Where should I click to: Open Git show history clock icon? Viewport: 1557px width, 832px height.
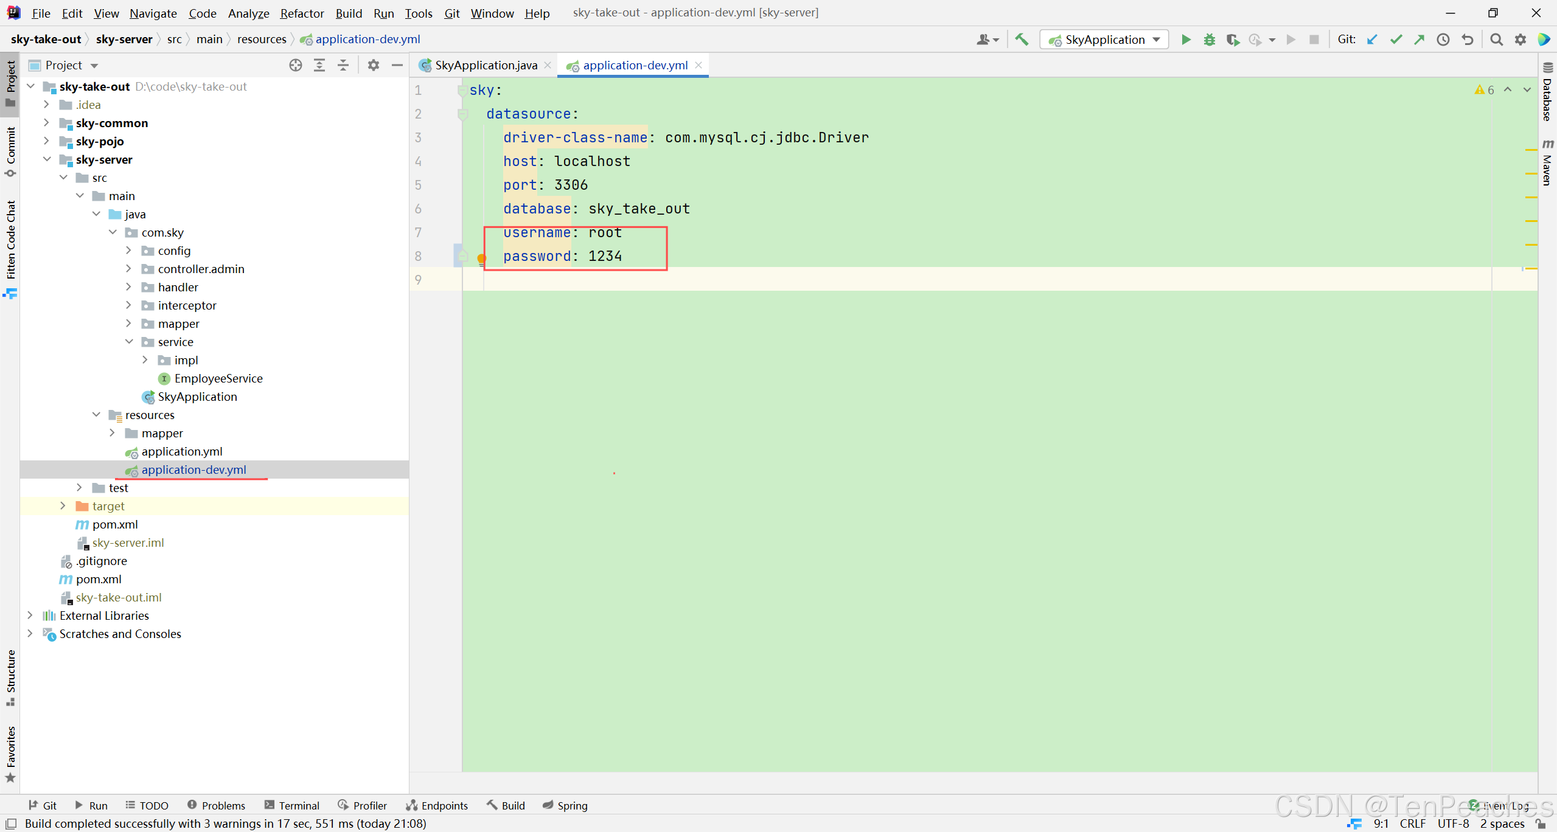click(x=1443, y=40)
